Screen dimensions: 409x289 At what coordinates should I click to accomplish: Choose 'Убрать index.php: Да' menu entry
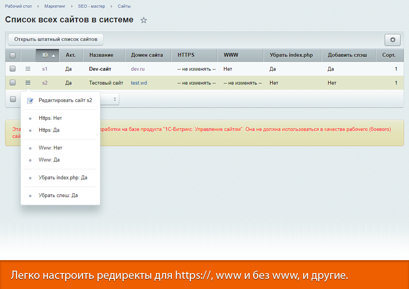tap(63, 178)
